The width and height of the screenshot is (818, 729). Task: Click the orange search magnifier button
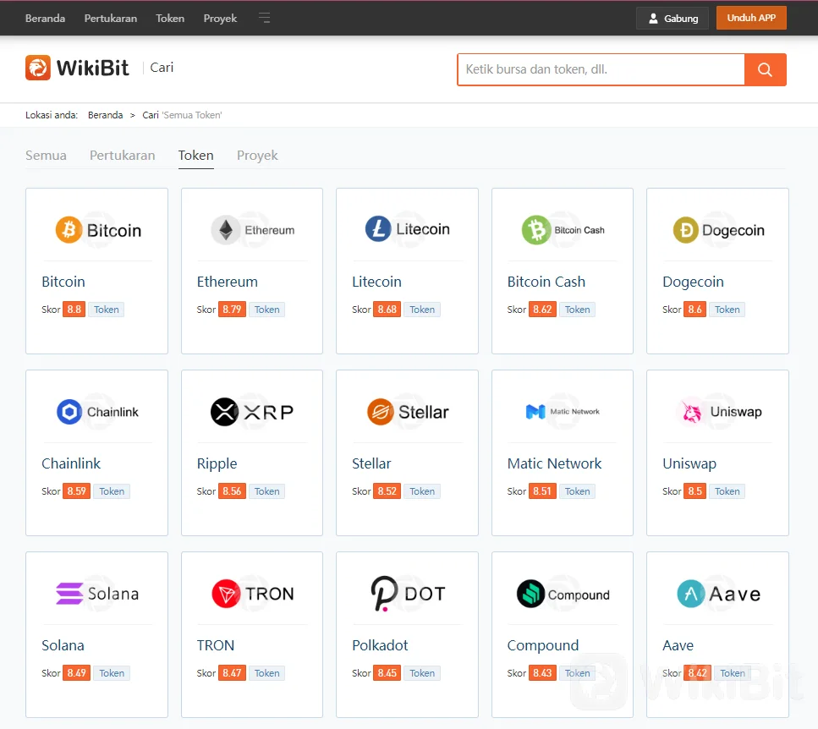[x=765, y=69]
